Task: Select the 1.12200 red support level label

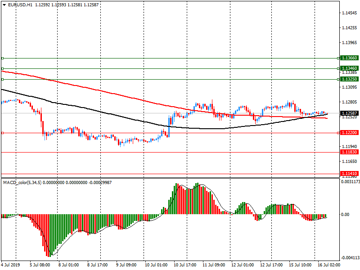Action: [350, 133]
